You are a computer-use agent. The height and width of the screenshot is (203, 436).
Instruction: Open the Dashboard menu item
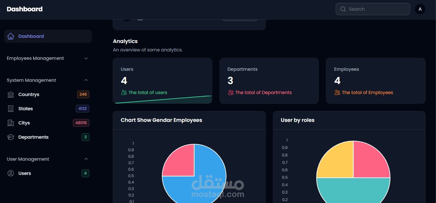[48, 36]
